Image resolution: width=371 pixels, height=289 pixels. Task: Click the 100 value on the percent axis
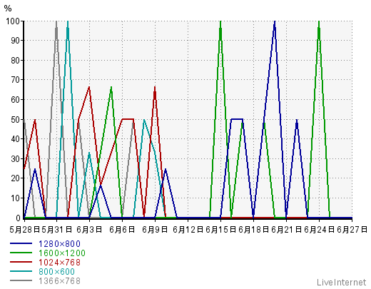(x=13, y=21)
